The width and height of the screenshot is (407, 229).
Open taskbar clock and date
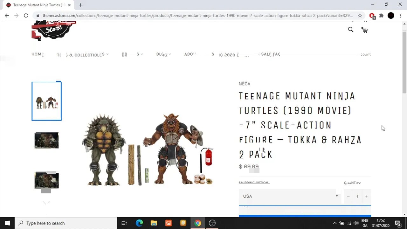tap(381, 223)
